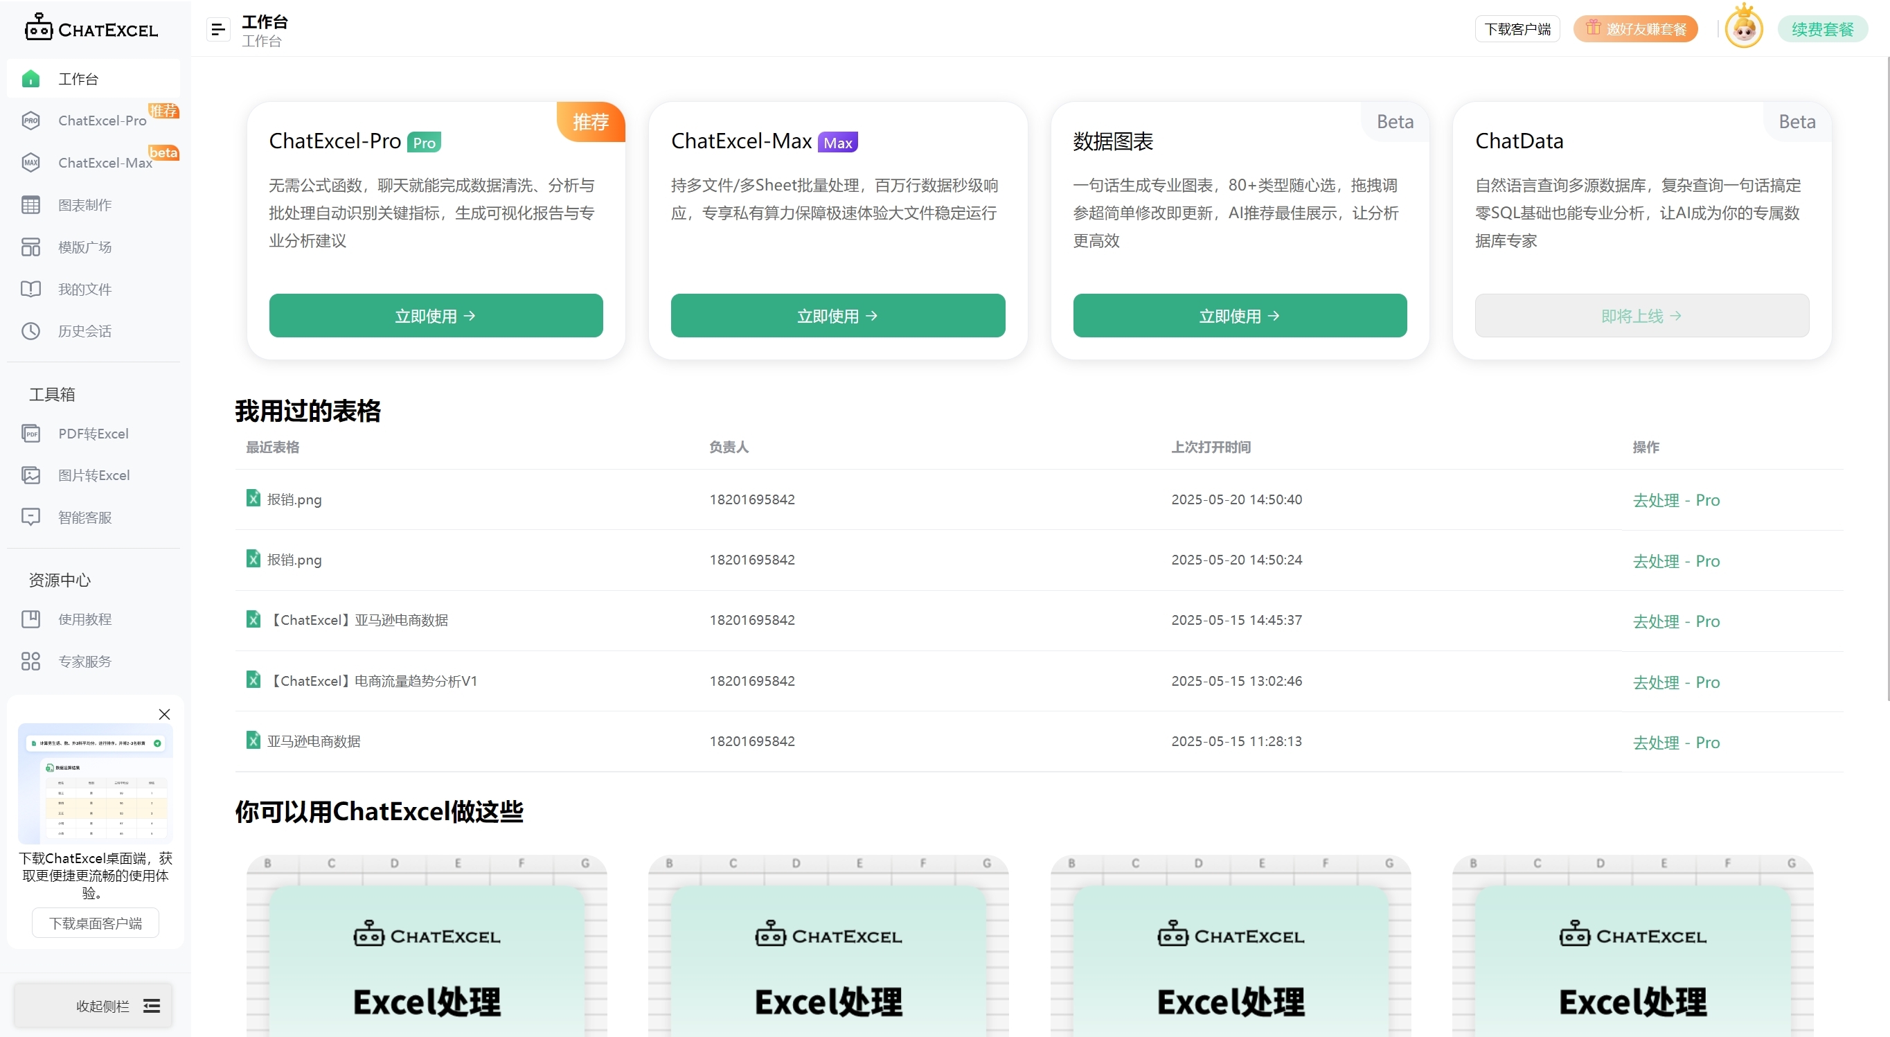Click 下载桌面客户端 button
Image resolution: width=1890 pixels, height=1037 pixels.
[96, 923]
